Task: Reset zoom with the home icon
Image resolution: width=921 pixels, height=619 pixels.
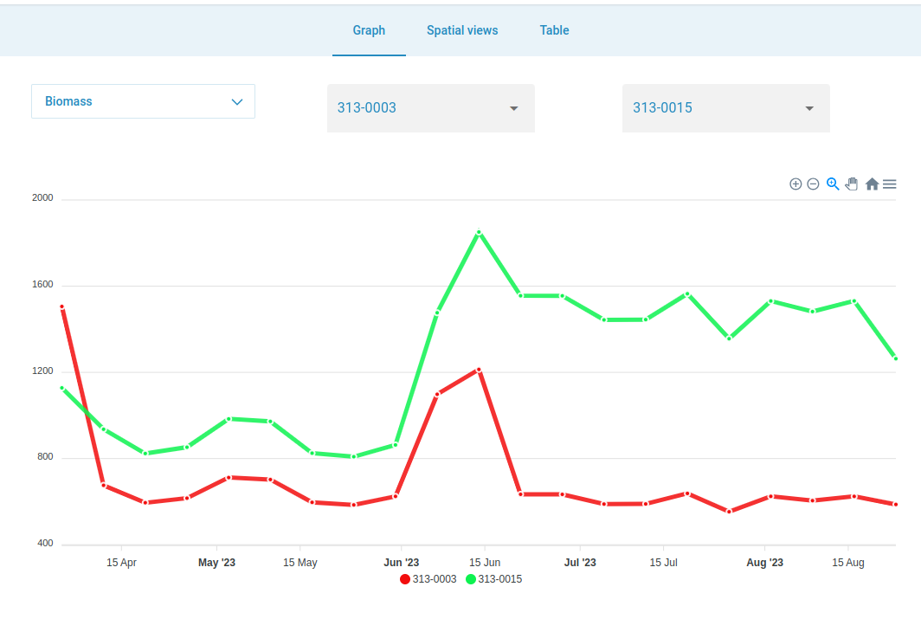Action: point(872,184)
